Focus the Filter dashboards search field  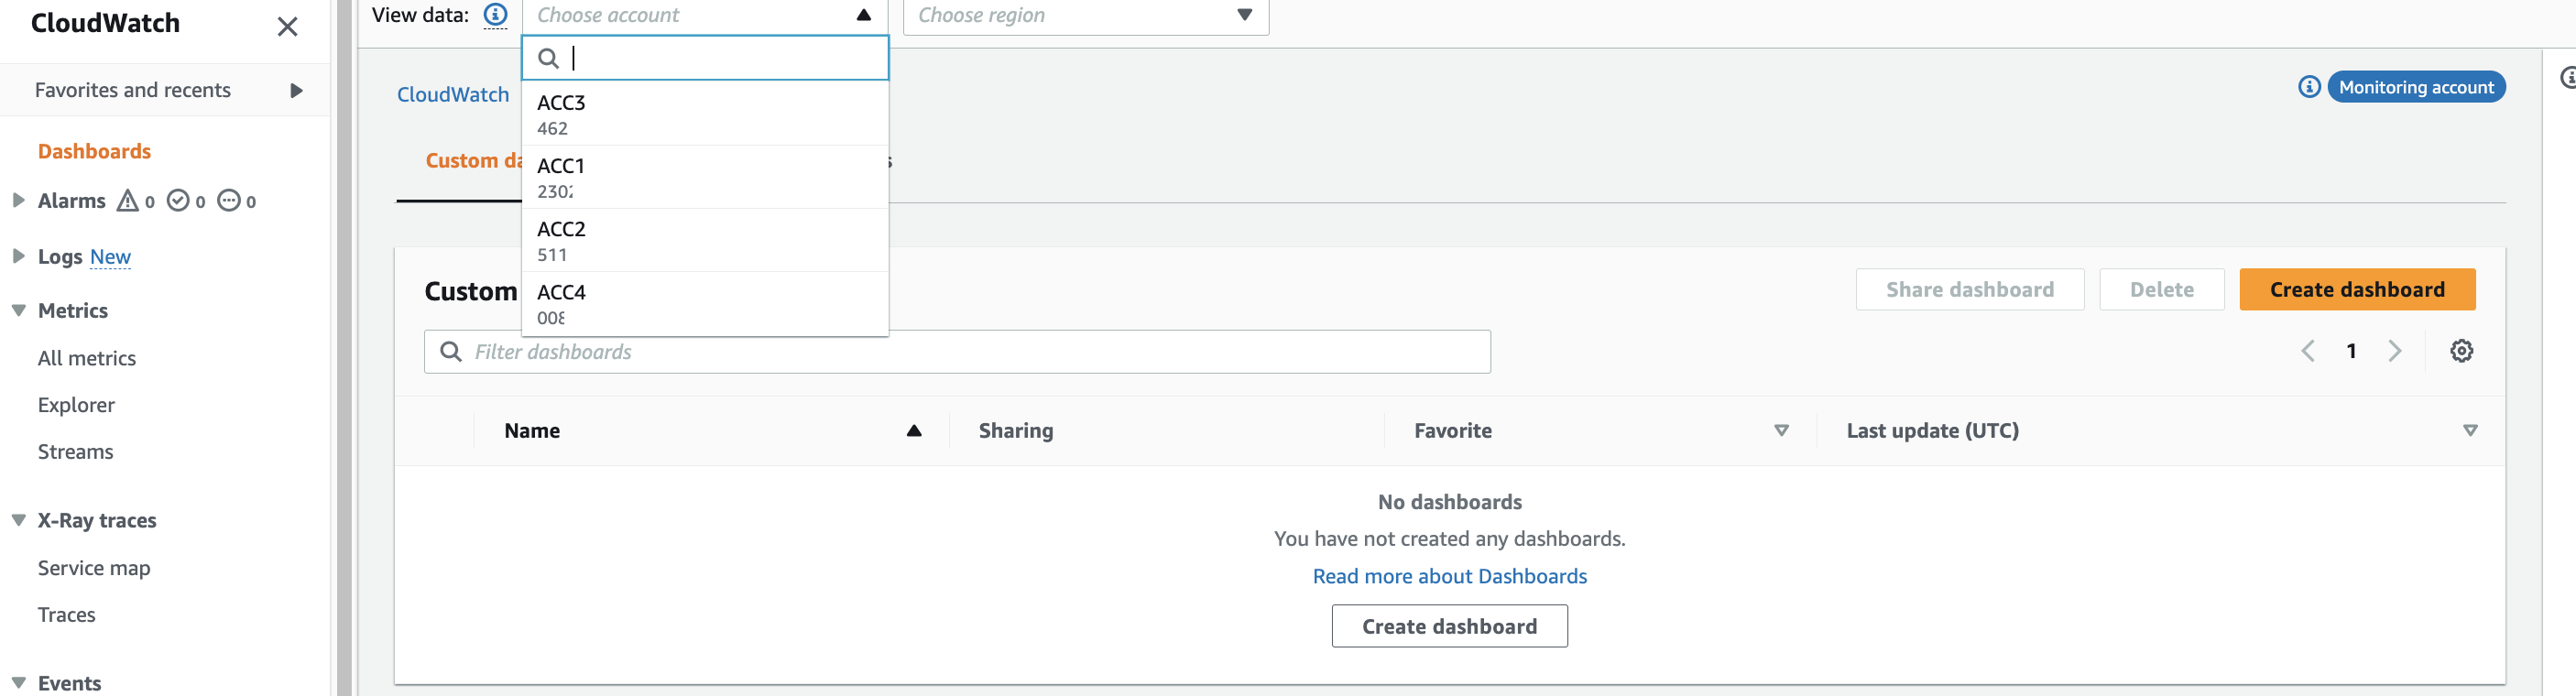pyautogui.click(x=957, y=352)
